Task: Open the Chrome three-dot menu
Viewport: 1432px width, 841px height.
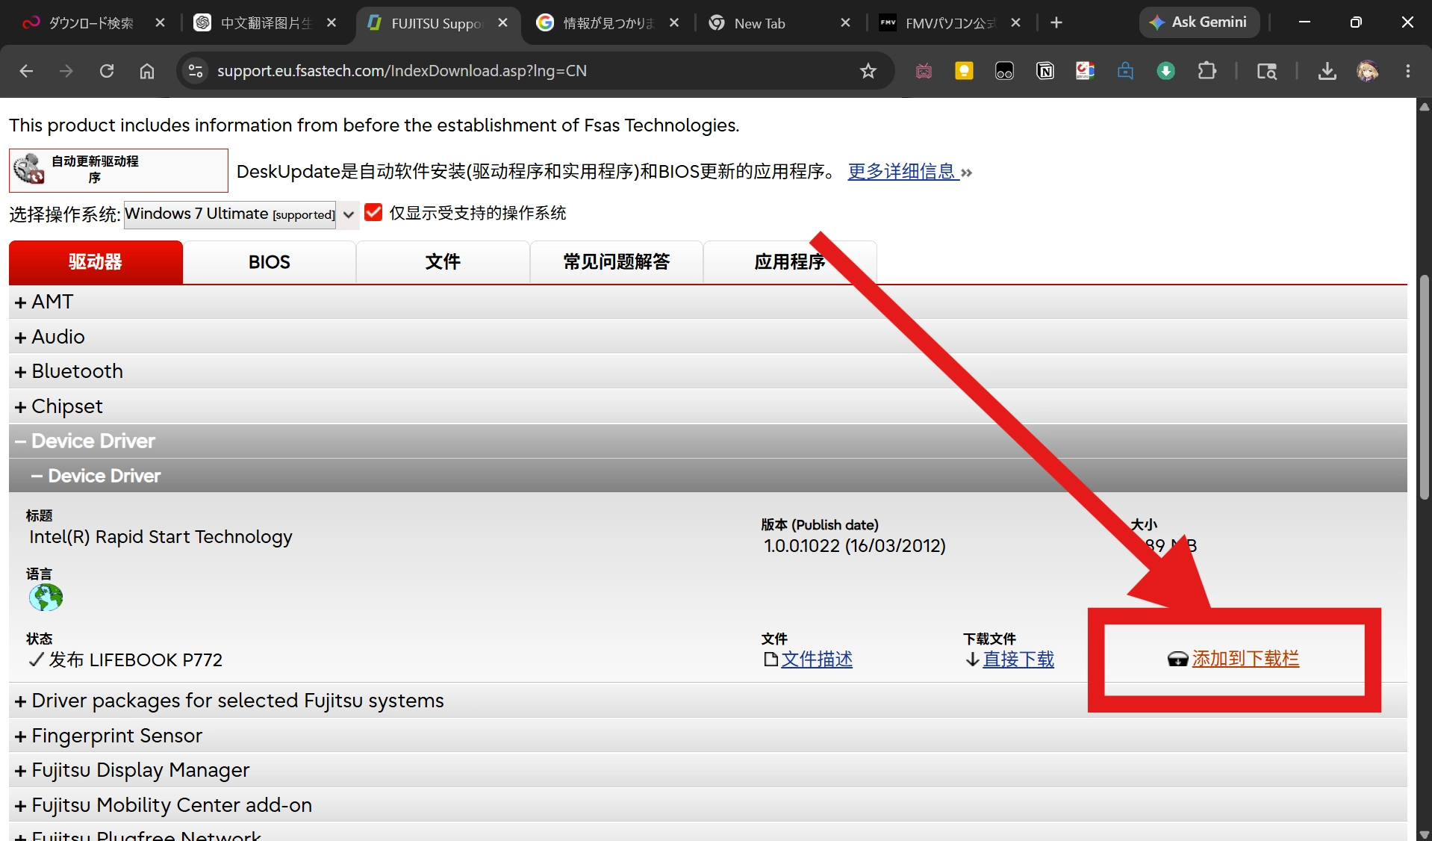Action: click(1407, 71)
